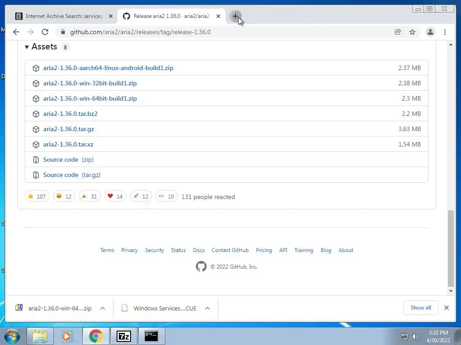Click the scrollbar down arrow
The image size is (461, 345).
[451, 291]
